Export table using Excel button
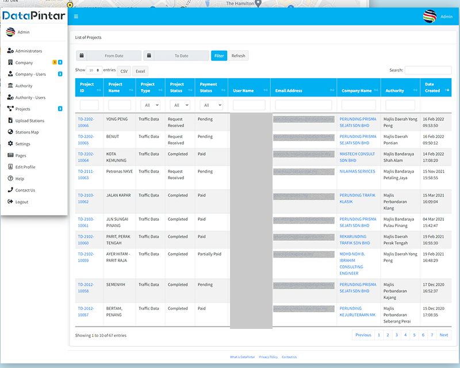 click(x=140, y=71)
